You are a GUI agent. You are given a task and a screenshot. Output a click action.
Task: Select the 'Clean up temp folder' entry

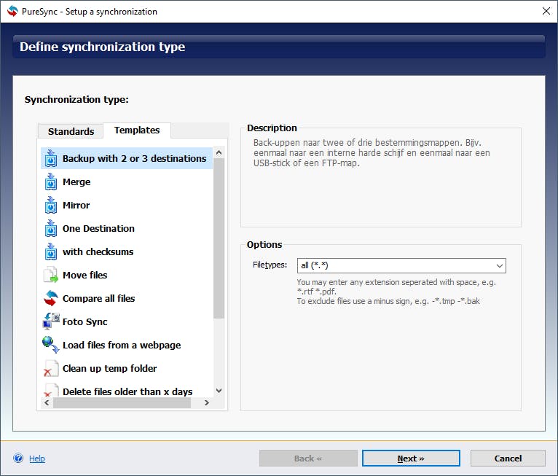pos(127,369)
